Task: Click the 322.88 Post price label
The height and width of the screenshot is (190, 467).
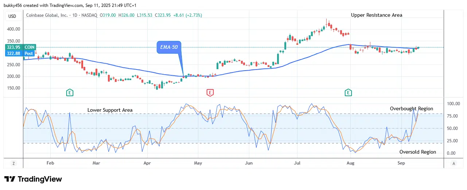Action: pyautogui.click(x=20, y=53)
